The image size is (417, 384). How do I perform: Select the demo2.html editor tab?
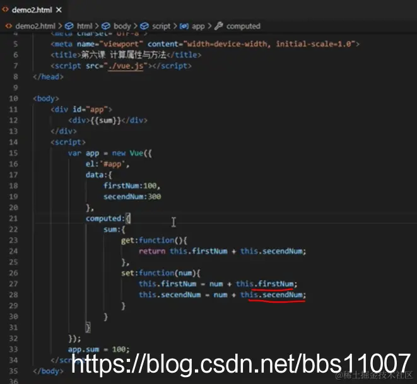pyautogui.click(x=32, y=10)
